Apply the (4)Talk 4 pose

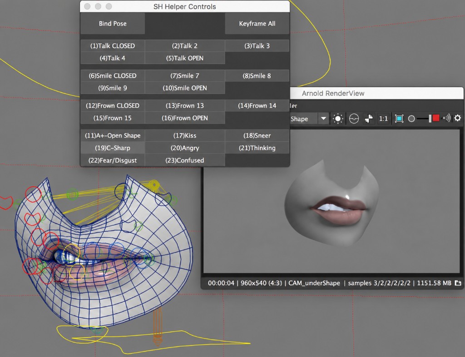tap(113, 58)
